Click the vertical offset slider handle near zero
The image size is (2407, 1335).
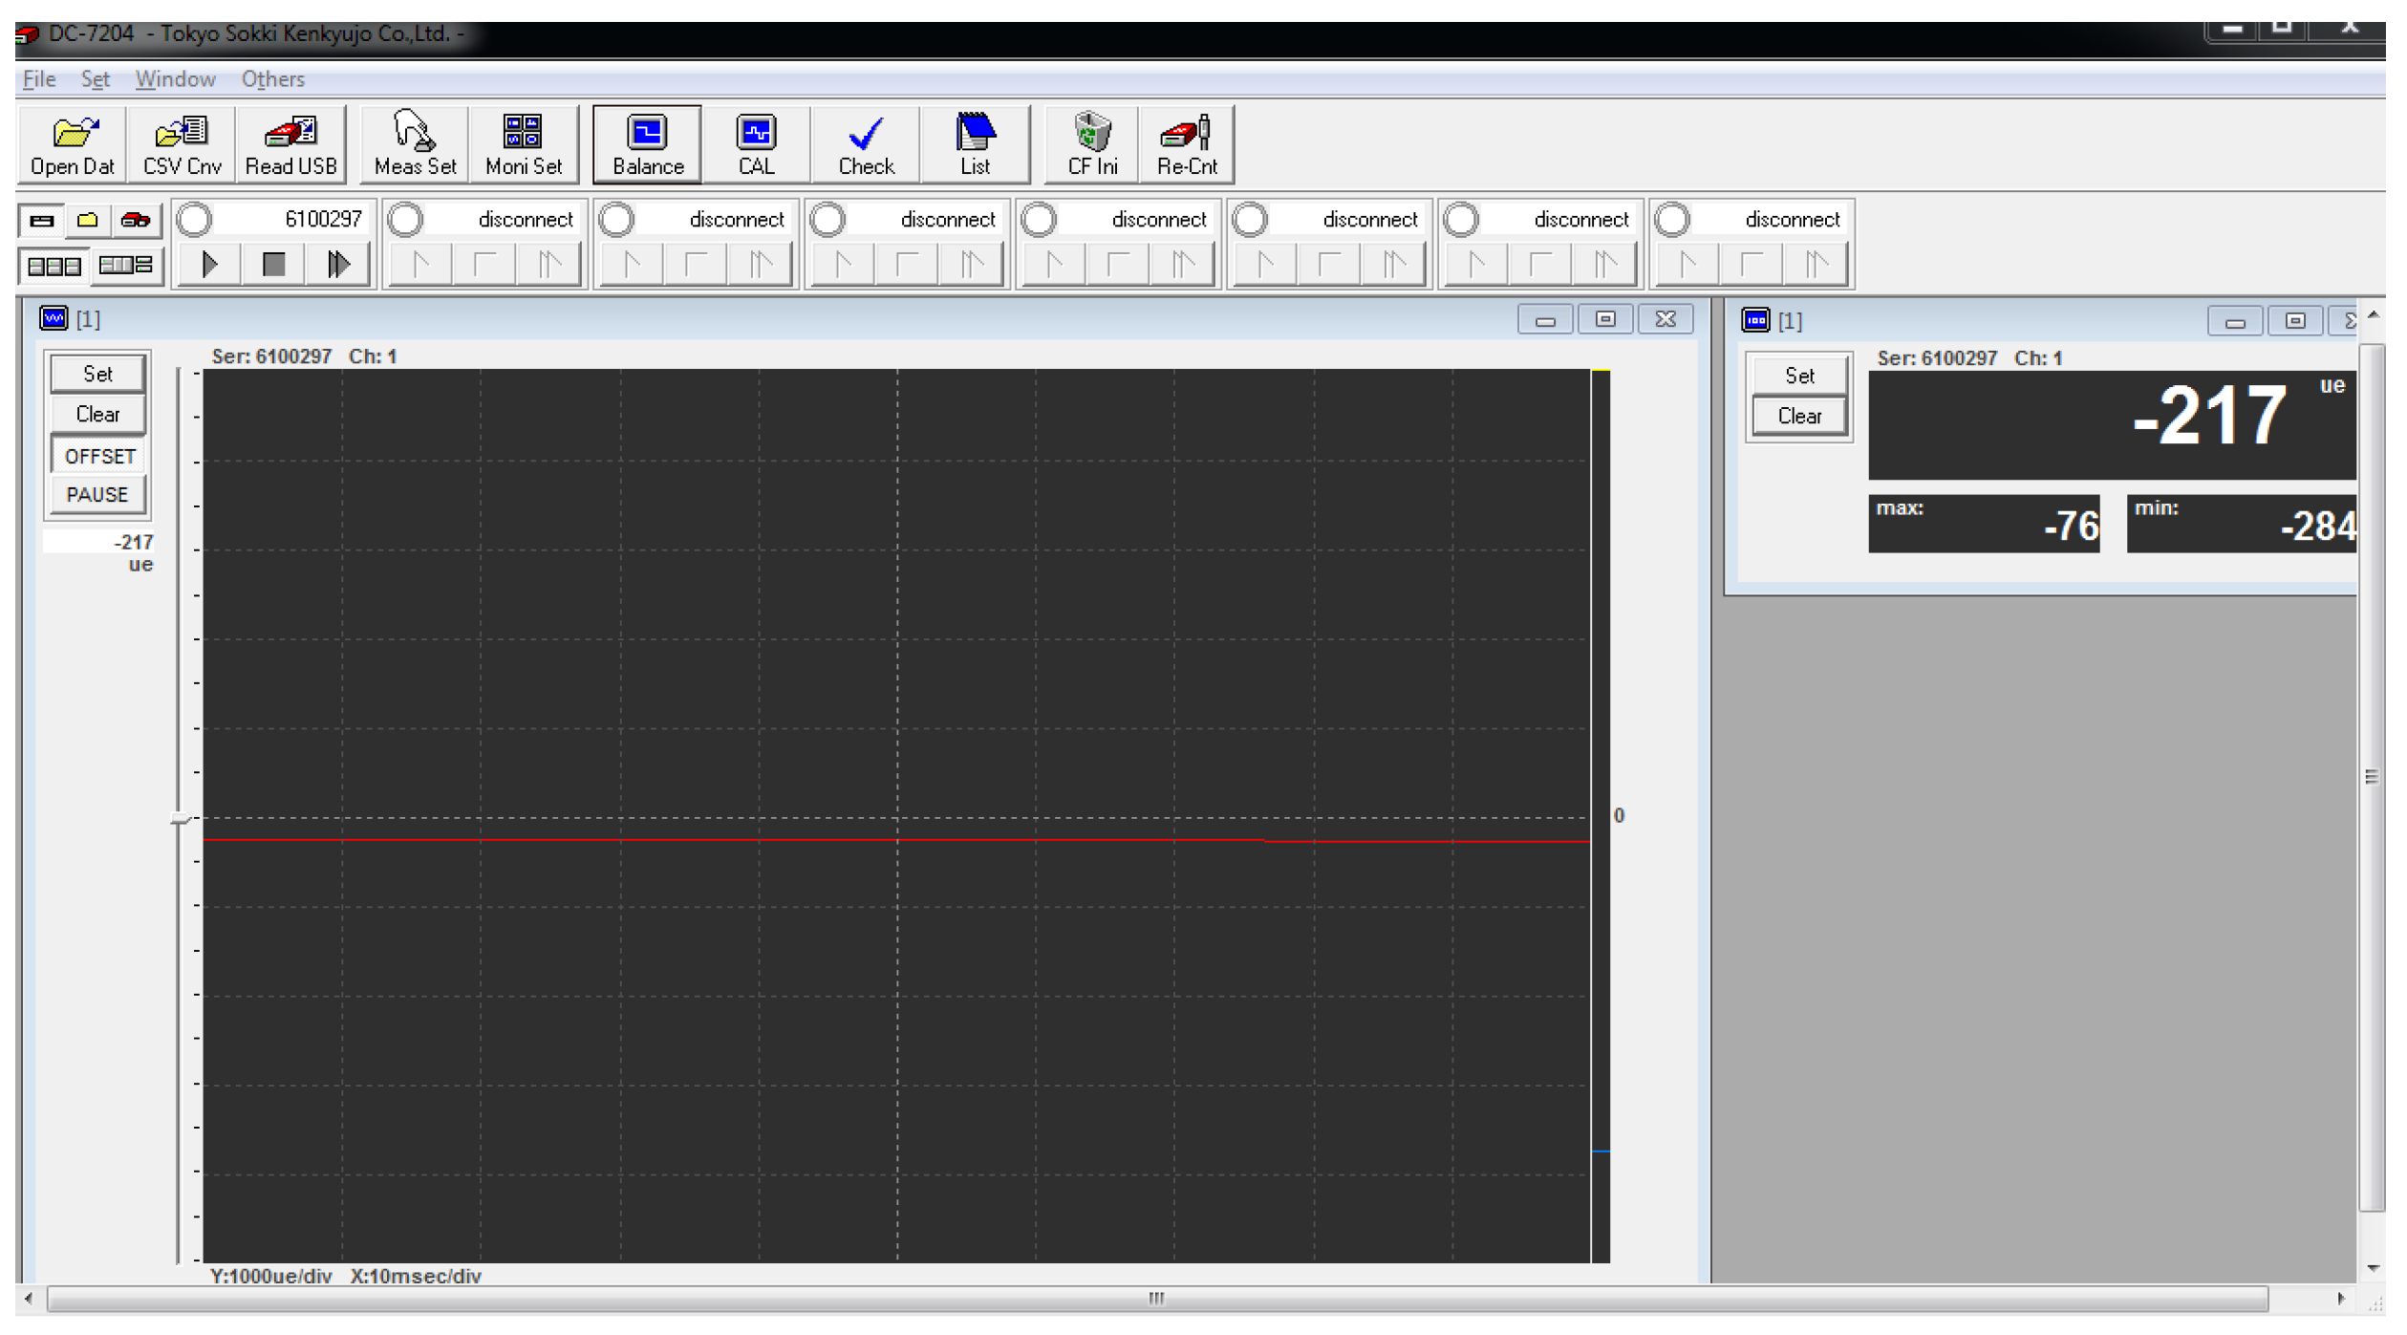(180, 818)
